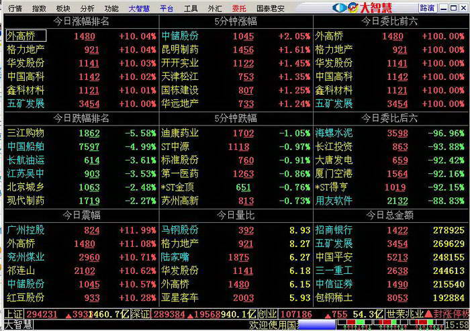The width and height of the screenshot is (470, 331).
Task: Select the 国栋建设 row
Action: click(x=236, y=90)
